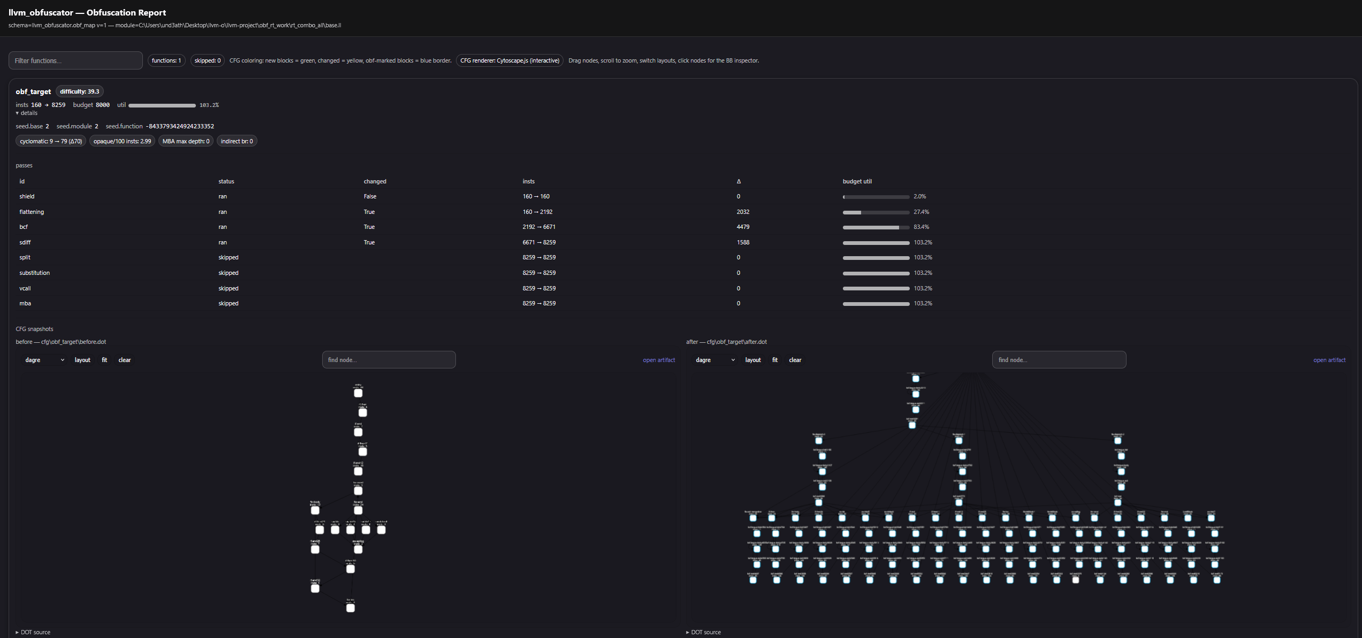The height and width of the screenshot is (638, 1362).
Task: Focus find node field in after graph
Action: (x=1059, y=360)
